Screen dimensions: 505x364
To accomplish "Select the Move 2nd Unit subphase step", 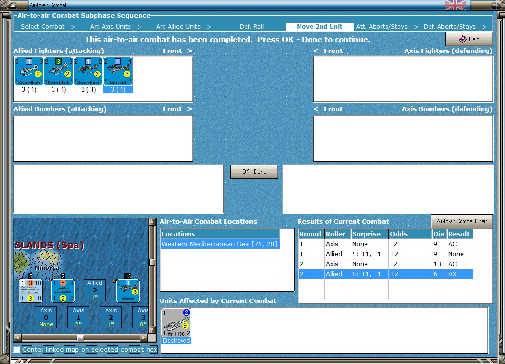I will [x=319, y=27].
